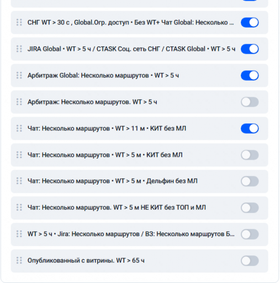Click drag handle of Опубликованный с витрины row
This screenshot has width=280, height=283.
tap(19, 260)
